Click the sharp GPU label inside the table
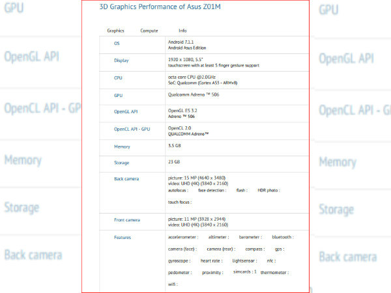 (118, 96)
